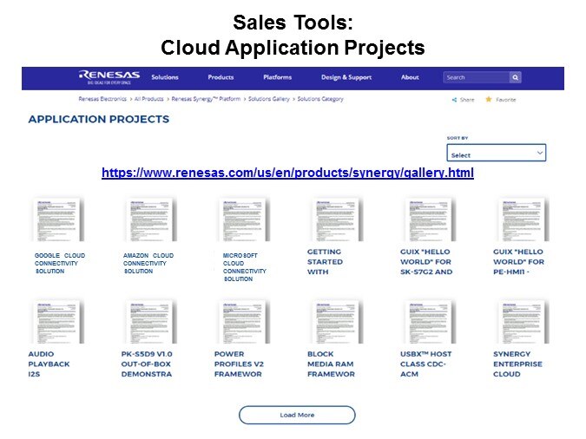Screen dimensions: 586x439
Task: Click the Favorite star icon
Action: click(489, 100)
